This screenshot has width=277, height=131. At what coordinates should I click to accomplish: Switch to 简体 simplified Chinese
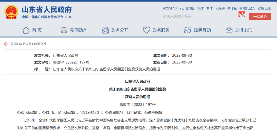(x=201, y=8)
